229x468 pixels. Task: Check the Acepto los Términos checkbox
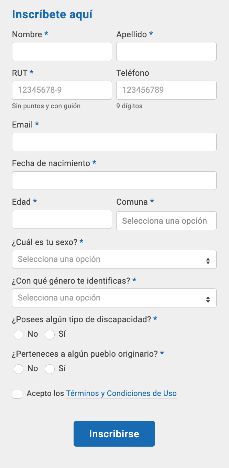17,394
